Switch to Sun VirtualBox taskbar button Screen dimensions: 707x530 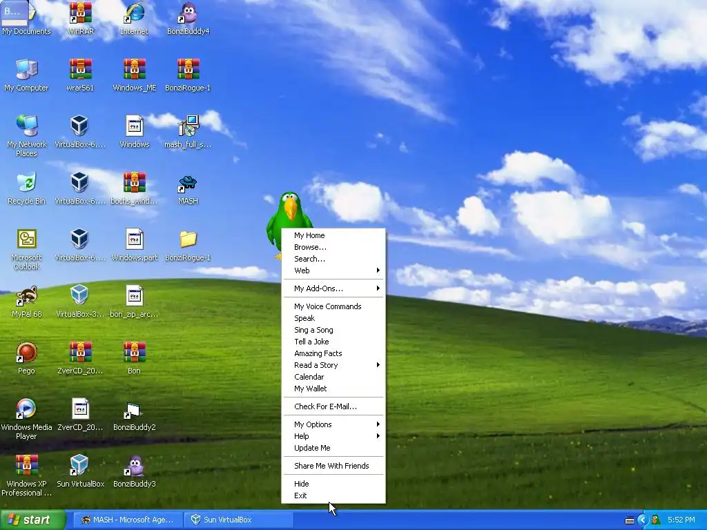click(x=239, y=520)
